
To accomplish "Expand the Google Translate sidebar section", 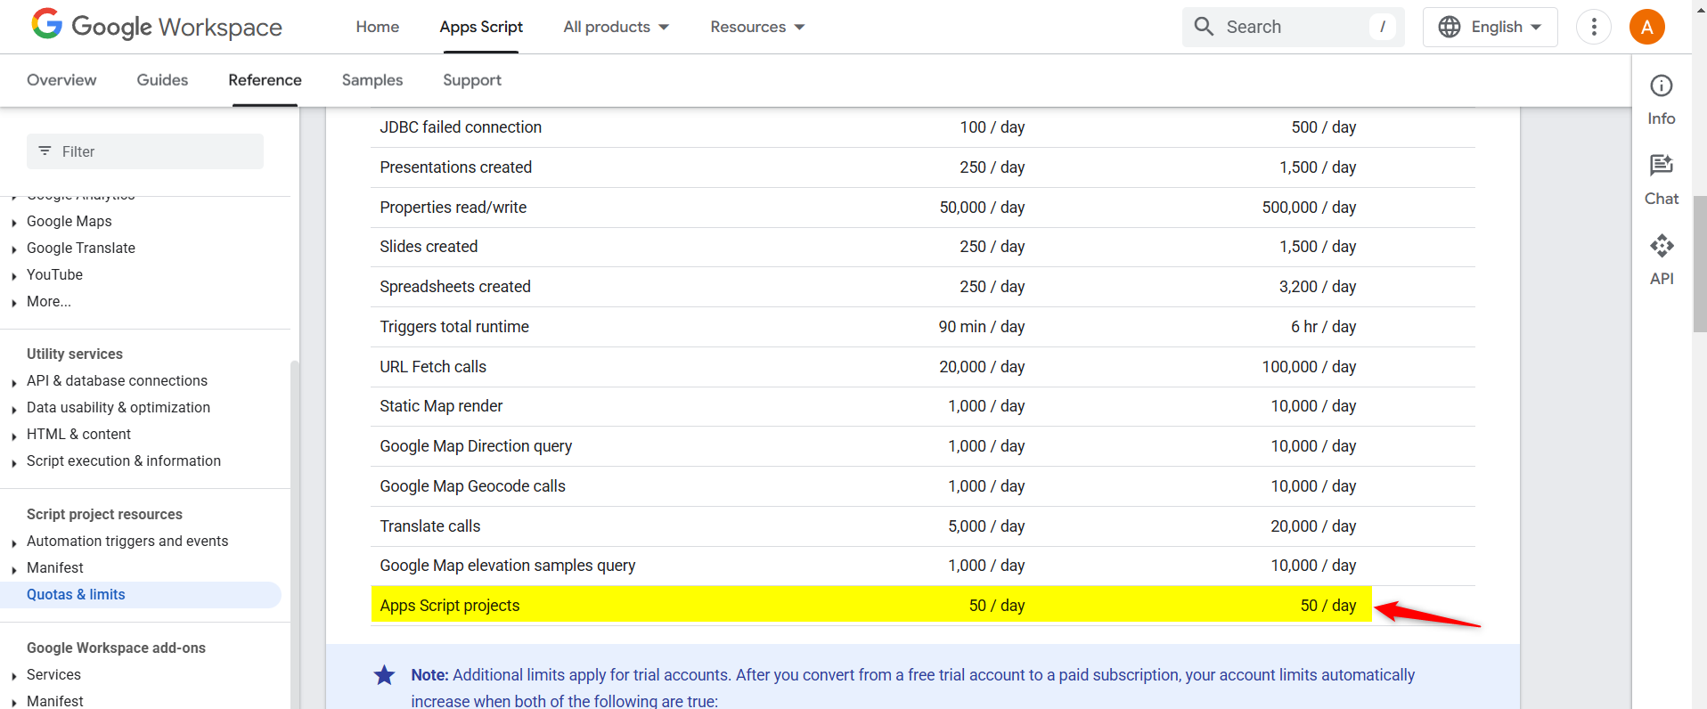I will tap(13, 249).
